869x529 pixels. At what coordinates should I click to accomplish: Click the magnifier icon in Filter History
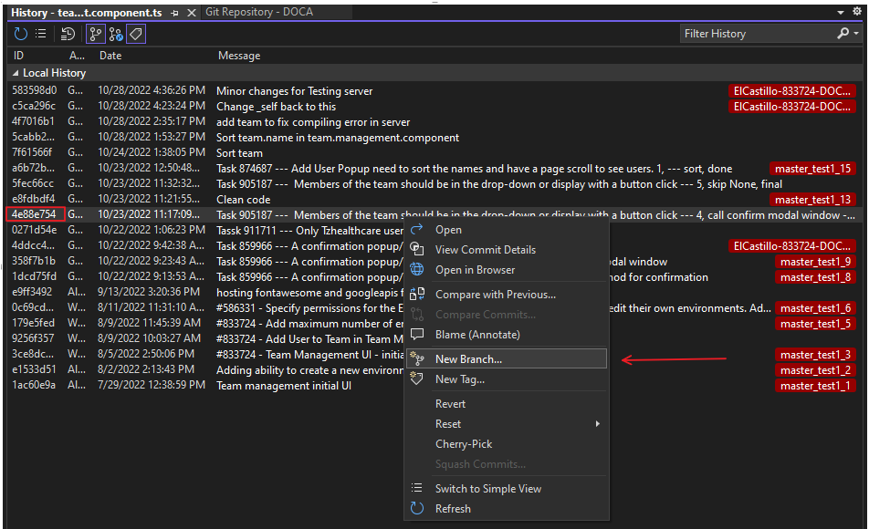pyautogui.click(x=843, y=33)
